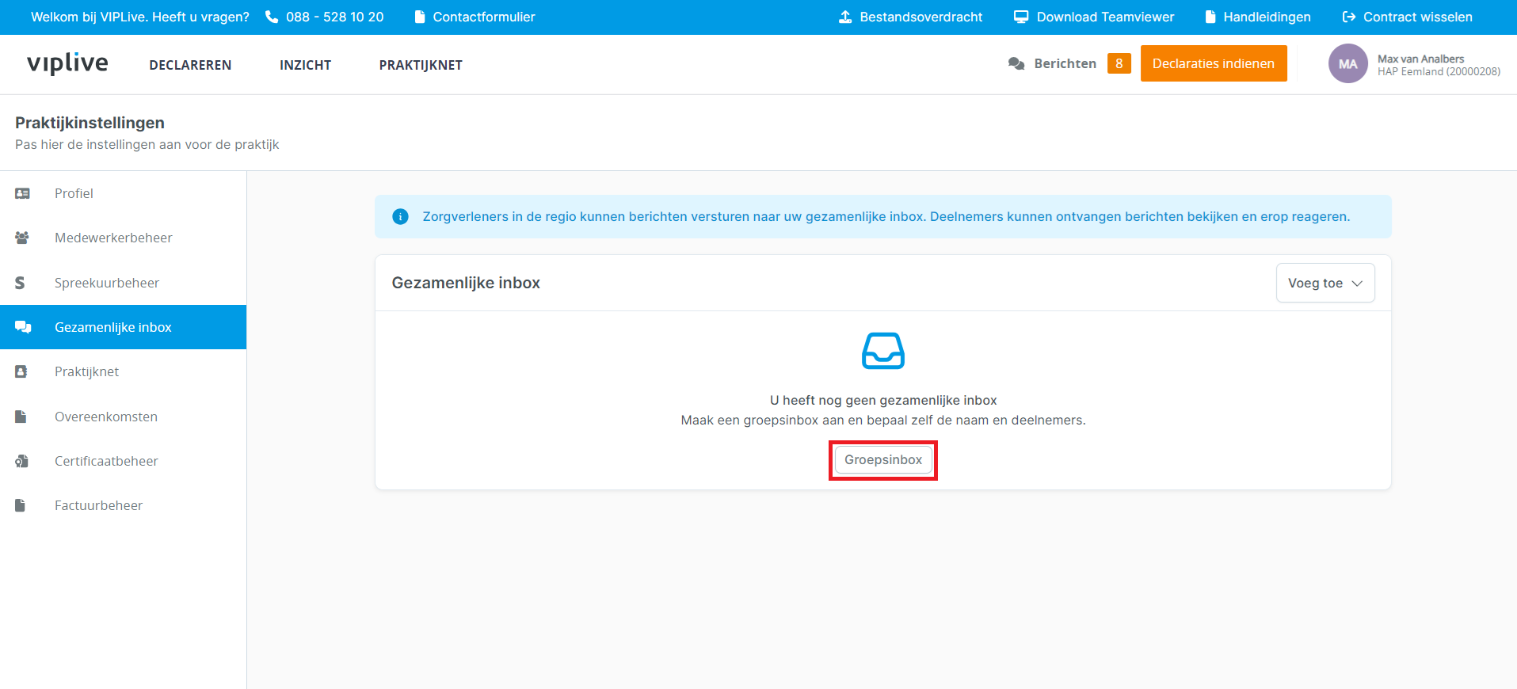Viewport: 1517px width, 689px height.
Task: Click the MA user avatar
Action: click(x=1347, y=64)
